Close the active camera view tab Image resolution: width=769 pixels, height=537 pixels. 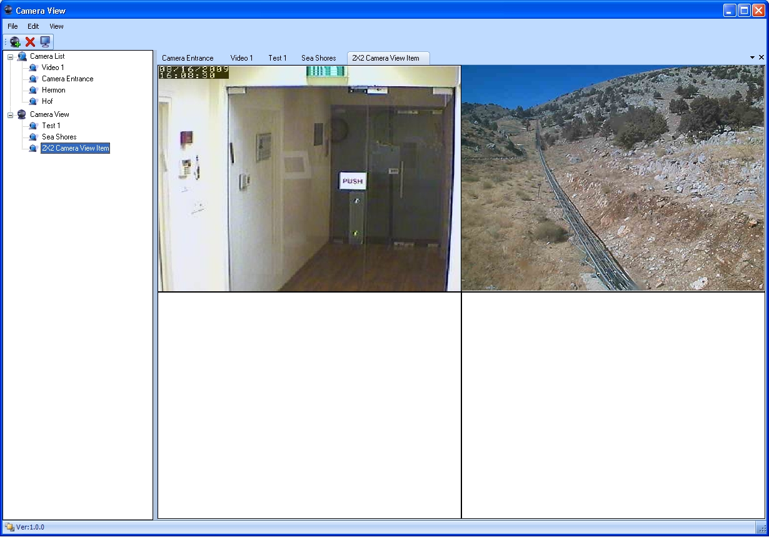tap(761, 57)
